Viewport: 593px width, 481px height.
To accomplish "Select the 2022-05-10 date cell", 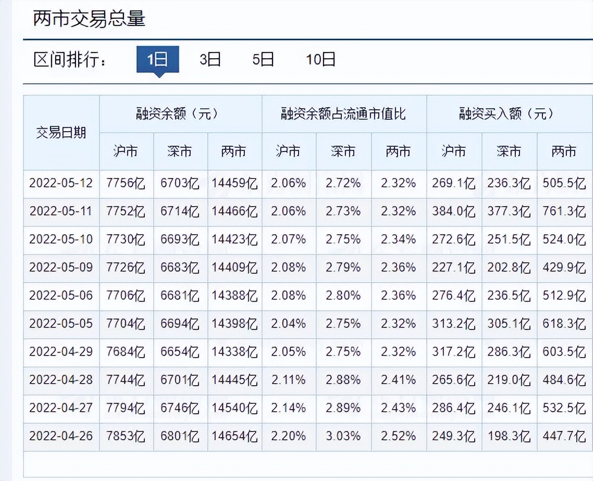I will pos(61,239).
